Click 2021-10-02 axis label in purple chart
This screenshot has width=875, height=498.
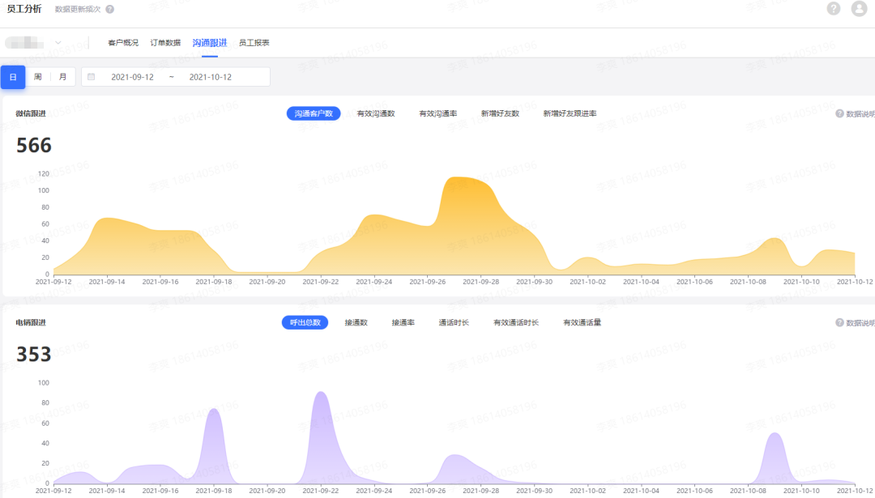click(x=587, y=491)
